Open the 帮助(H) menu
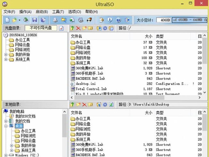209x157 pixels. coord(91,12)
